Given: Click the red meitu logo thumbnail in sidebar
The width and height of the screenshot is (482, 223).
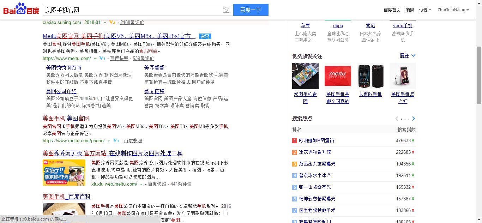Looking at the screenshot, I should click(x=338, y=76).
